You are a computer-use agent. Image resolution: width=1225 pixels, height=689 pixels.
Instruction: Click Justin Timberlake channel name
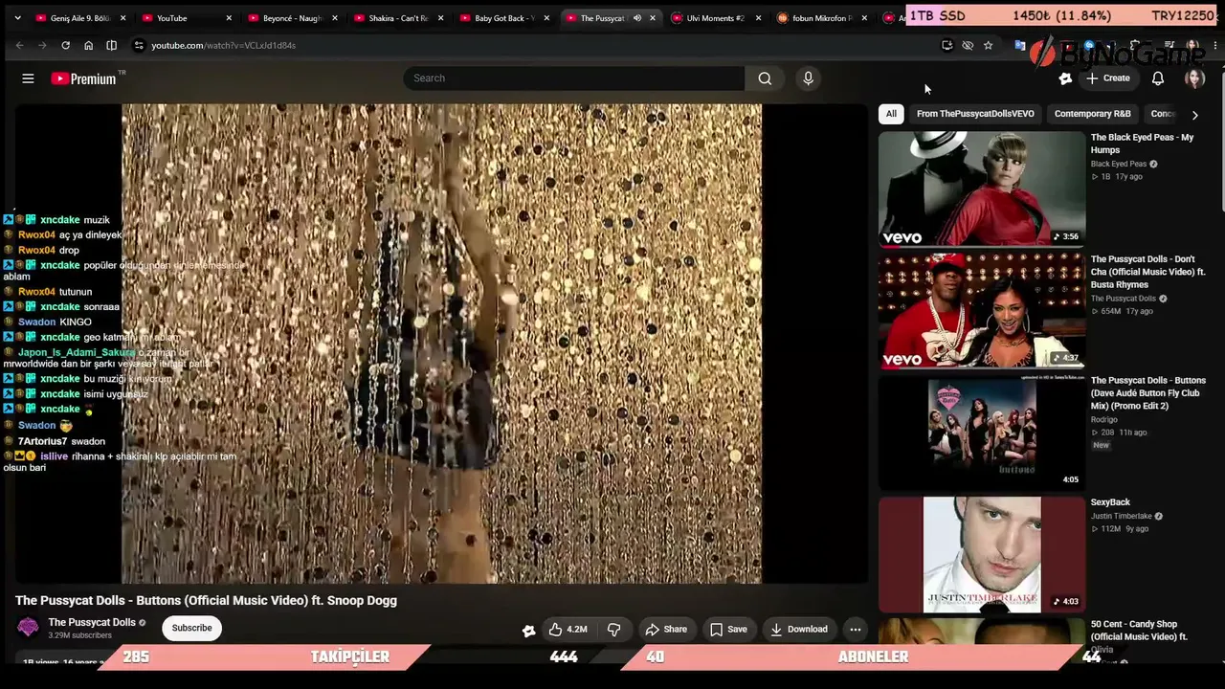tap(1122, 517)
